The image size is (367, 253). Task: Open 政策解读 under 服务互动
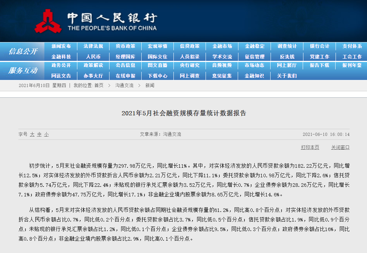[93, 65]
